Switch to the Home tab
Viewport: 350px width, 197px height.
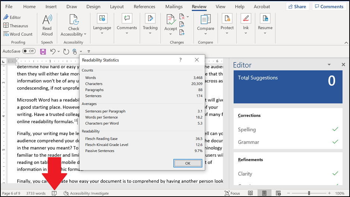pos(29,7)
